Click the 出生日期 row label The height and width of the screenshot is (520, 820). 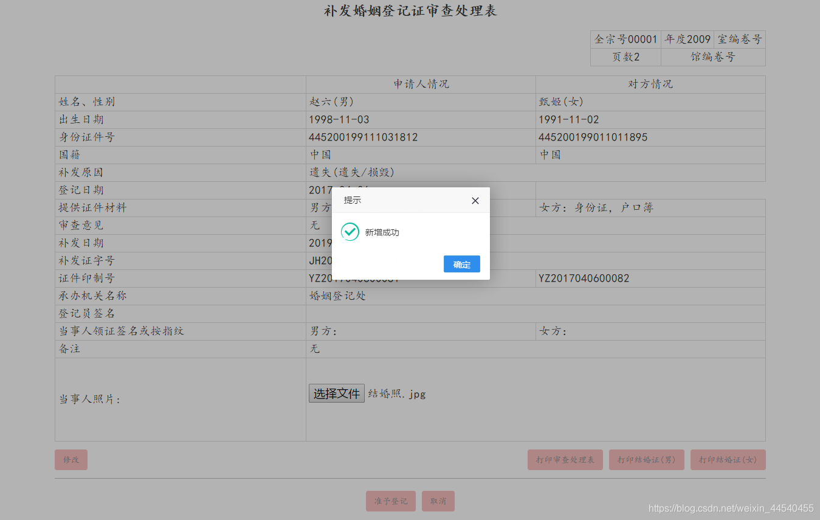81,119
